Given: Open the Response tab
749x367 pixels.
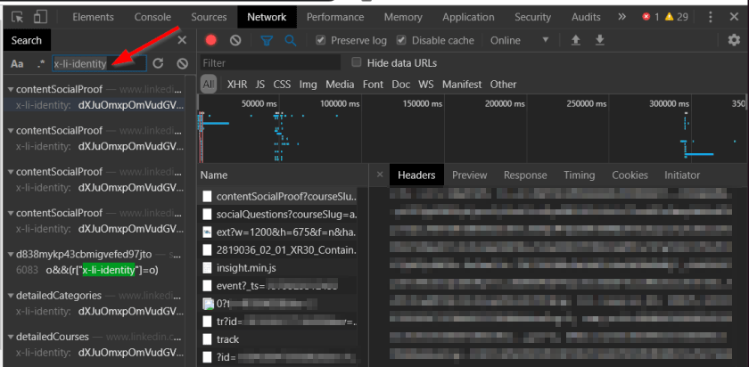Looking at the screenshot, I should click(x=525, y=175).
